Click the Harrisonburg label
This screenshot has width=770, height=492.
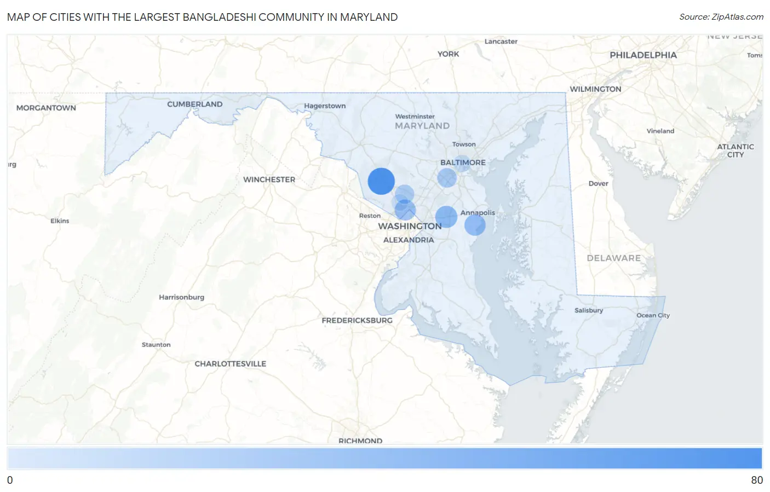click(181, 297)
